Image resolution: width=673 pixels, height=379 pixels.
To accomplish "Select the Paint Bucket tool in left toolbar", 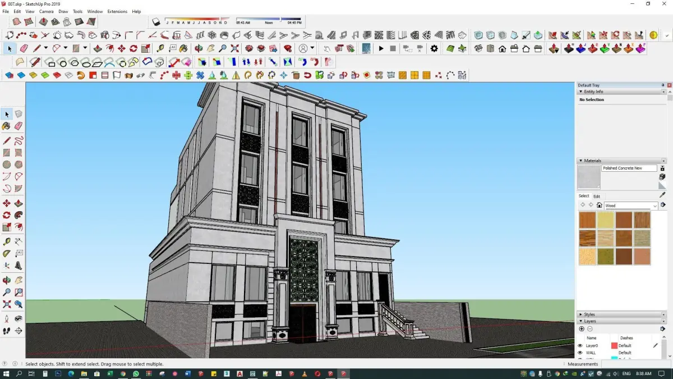I will (7, 126).
